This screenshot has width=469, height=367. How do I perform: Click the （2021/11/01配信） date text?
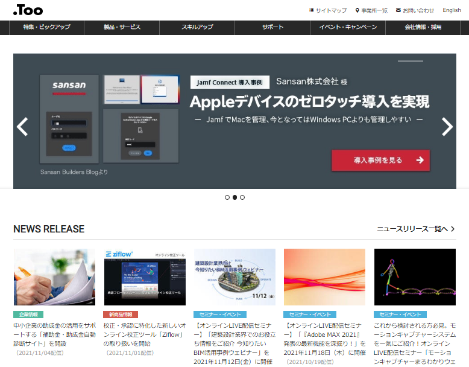[130, 353]
